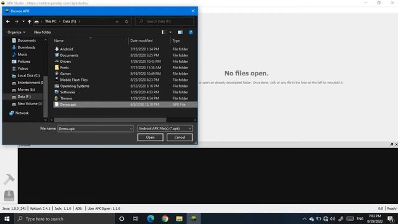This screenshot has height=224, width=398.
Task: Go up one folder level
Action: click(29, 22)
